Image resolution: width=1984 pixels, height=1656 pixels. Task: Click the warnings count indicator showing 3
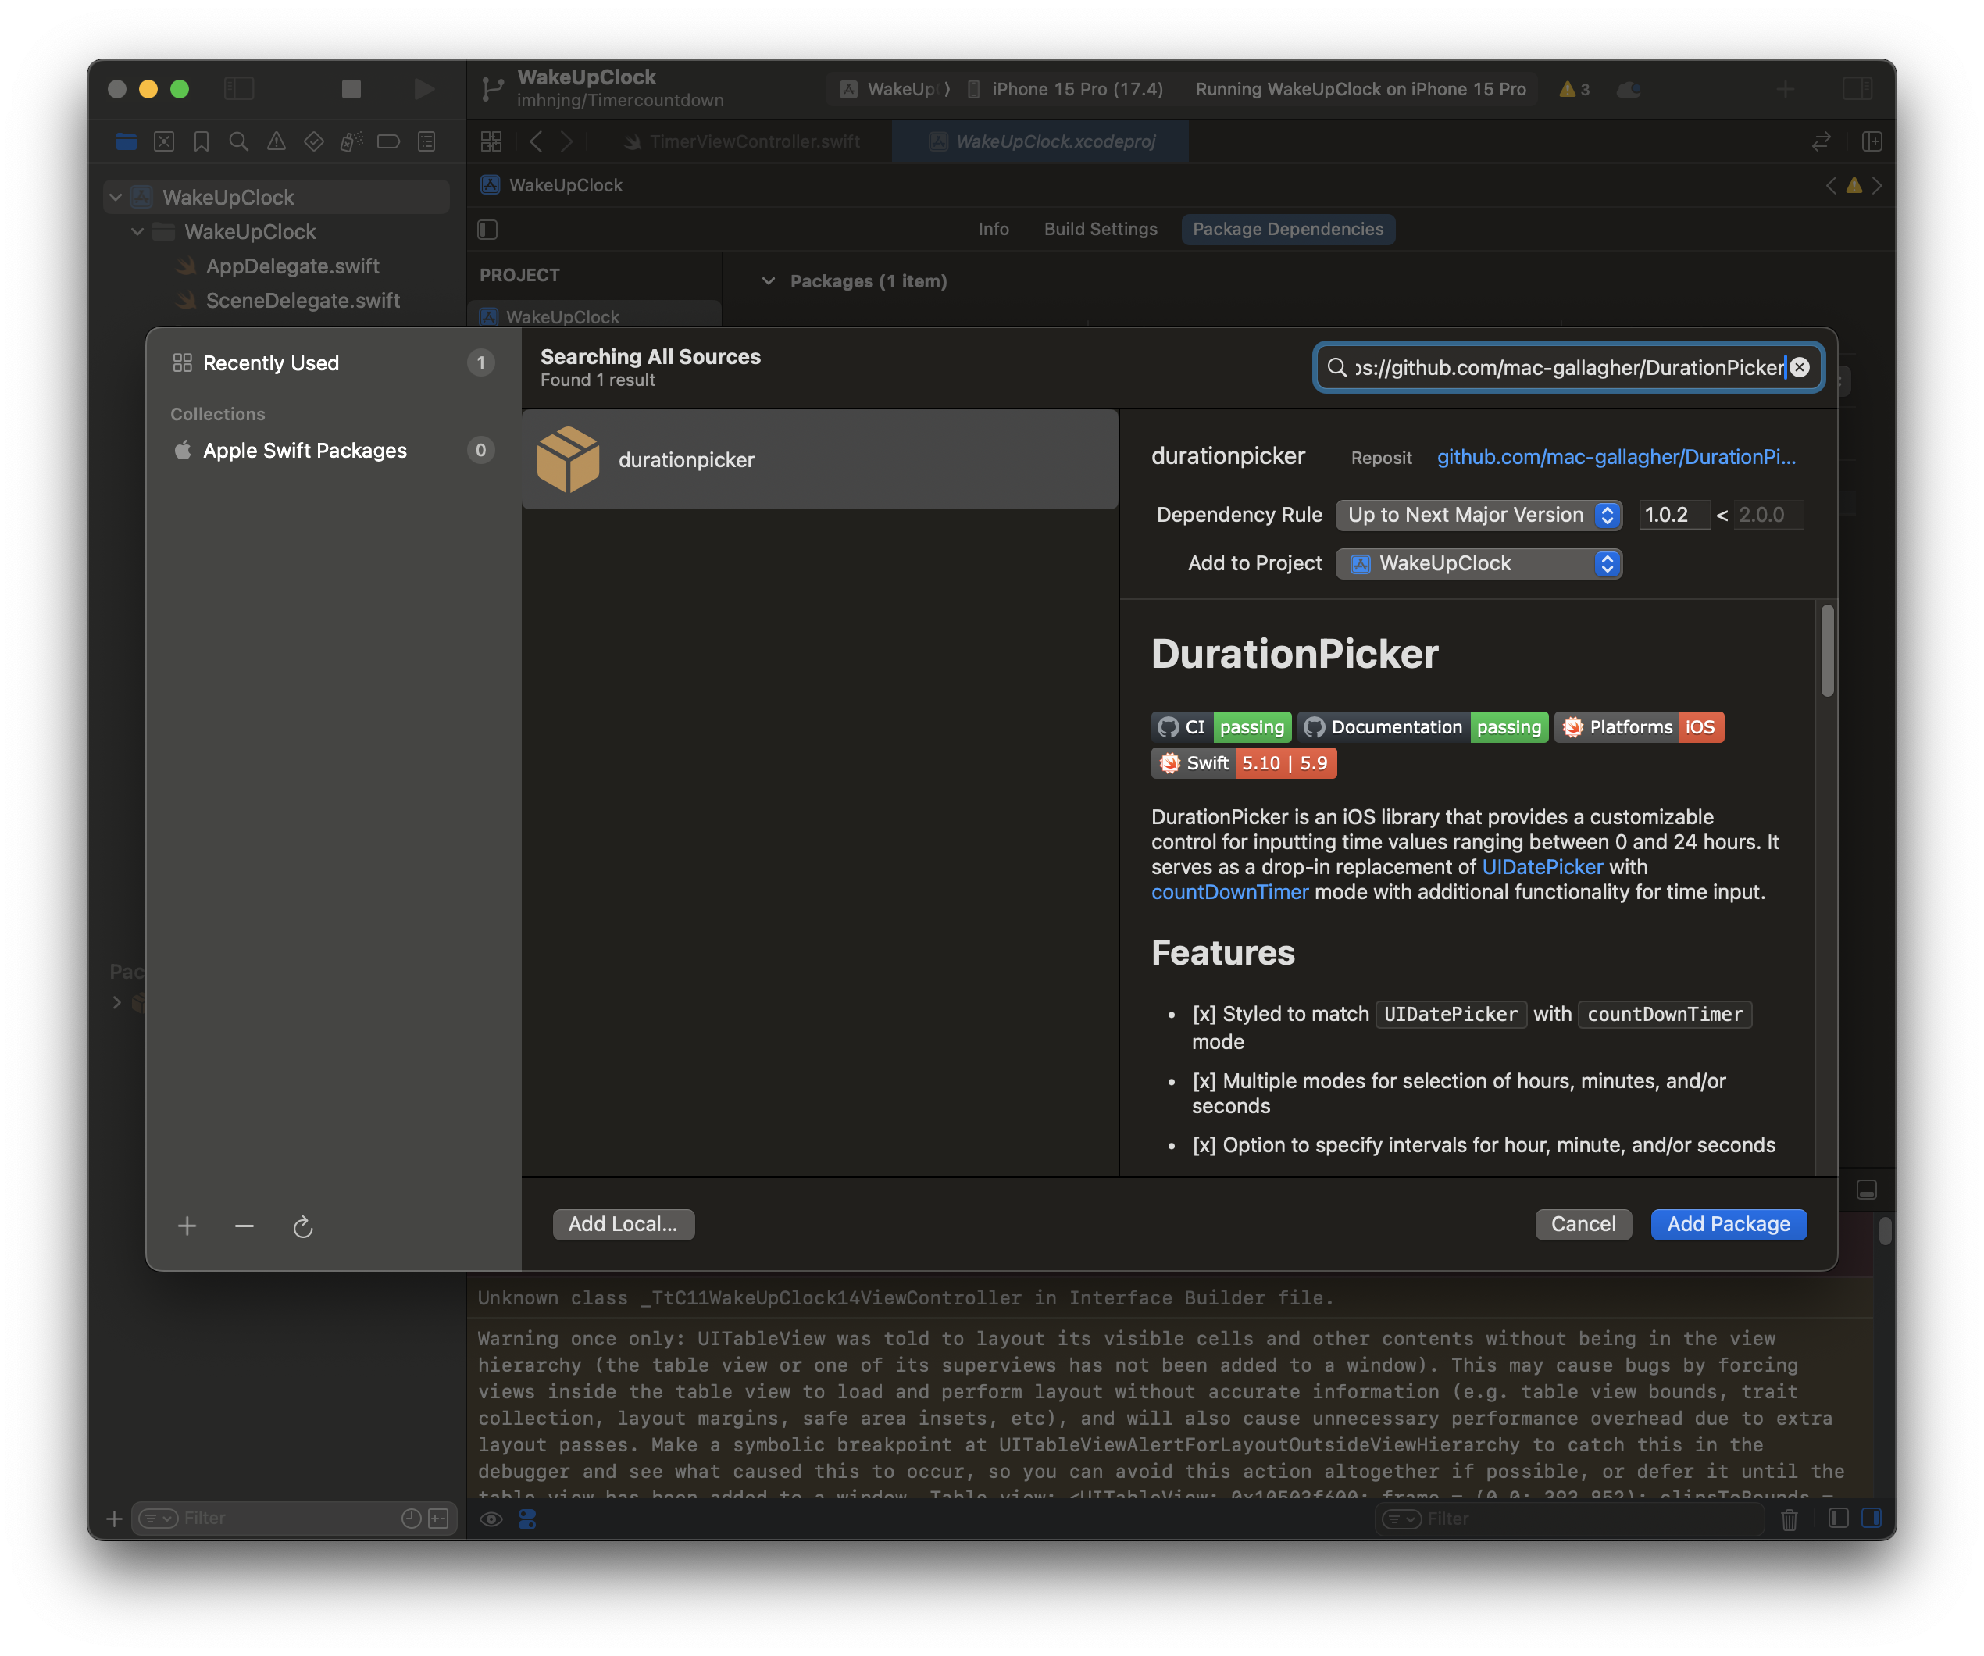coord(1574,89)
